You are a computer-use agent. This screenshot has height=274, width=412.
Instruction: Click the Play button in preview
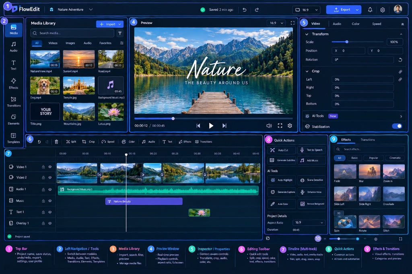(x=211, y=126)
